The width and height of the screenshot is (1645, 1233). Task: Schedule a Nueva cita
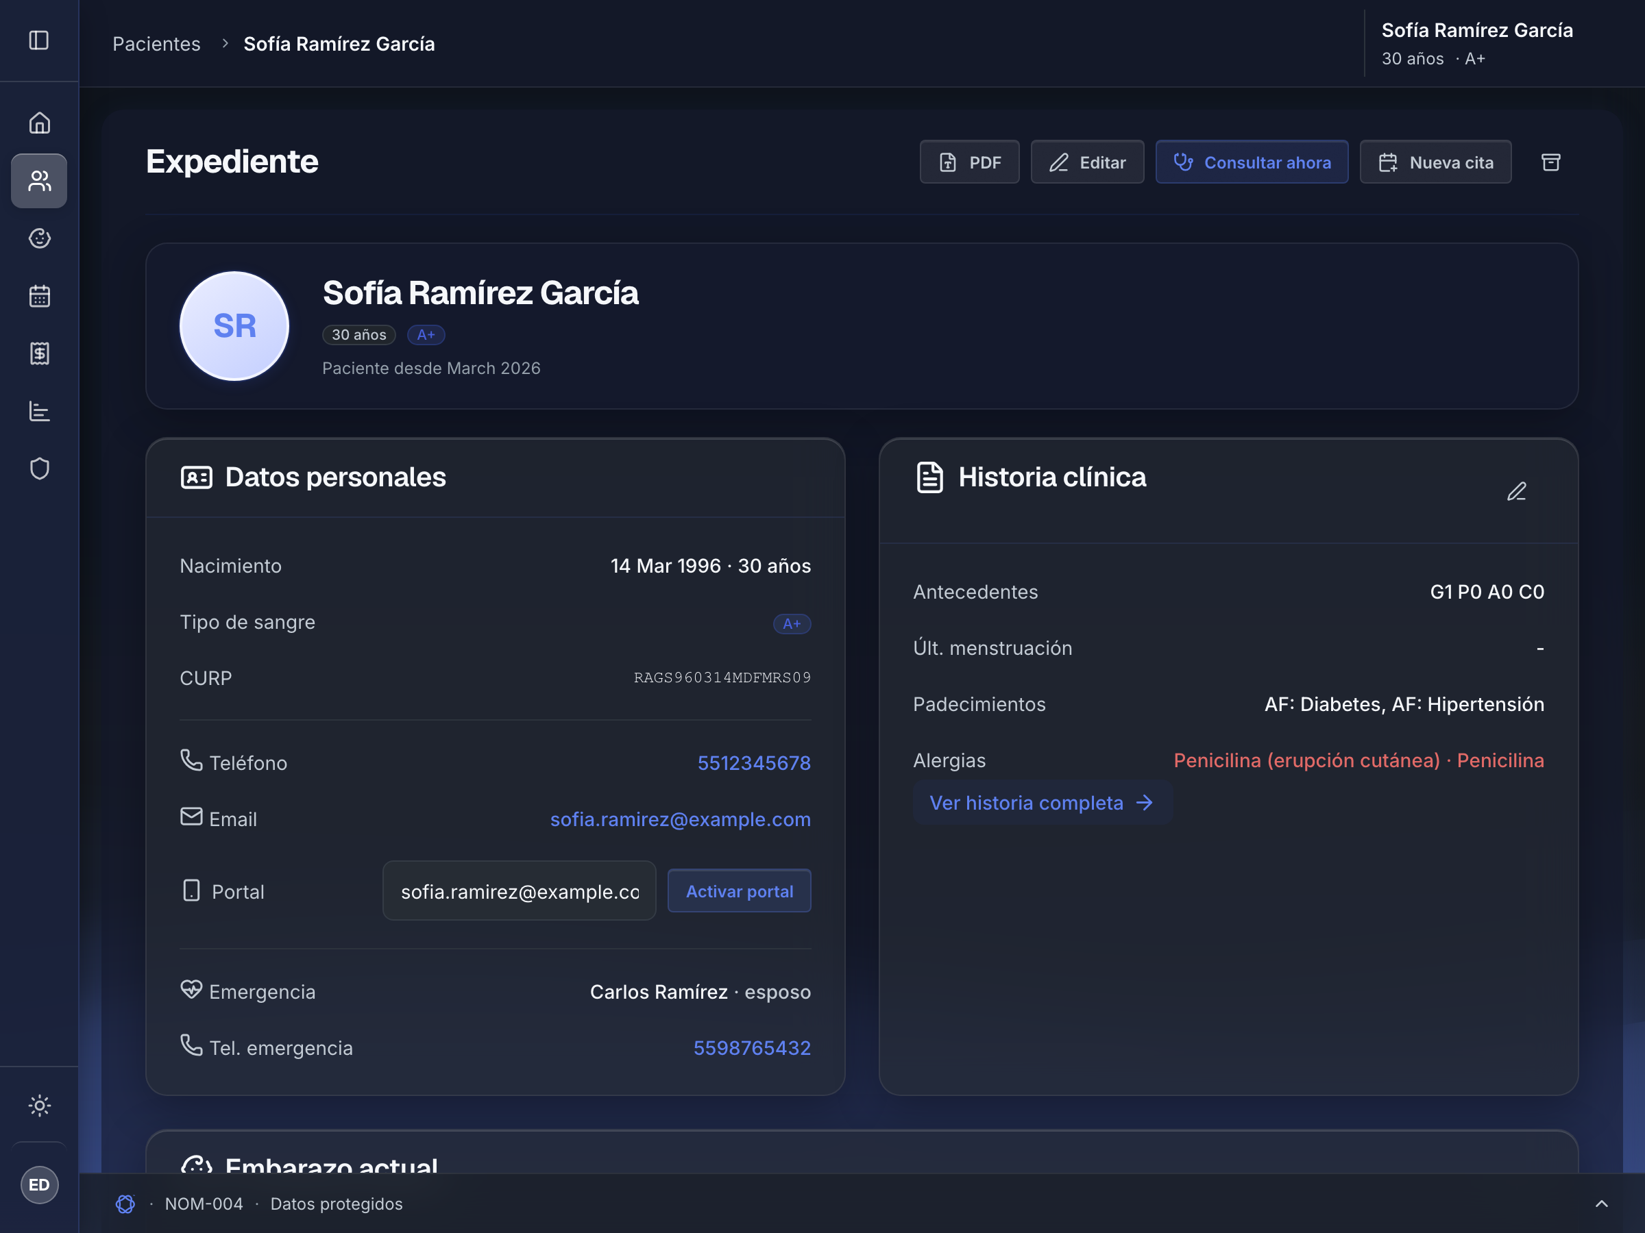click(x=1435, y=162)
